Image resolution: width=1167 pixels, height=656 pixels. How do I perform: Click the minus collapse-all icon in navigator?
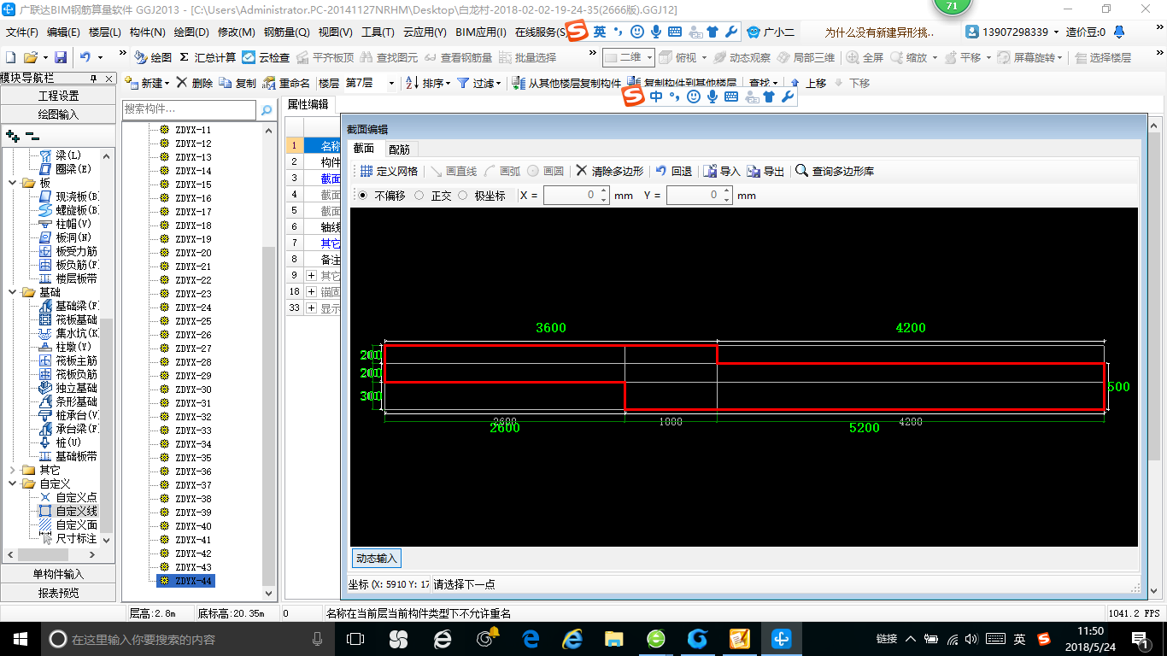tap(32, 135)
